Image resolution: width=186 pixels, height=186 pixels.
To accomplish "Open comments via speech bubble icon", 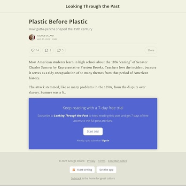I will pos(46,50).
